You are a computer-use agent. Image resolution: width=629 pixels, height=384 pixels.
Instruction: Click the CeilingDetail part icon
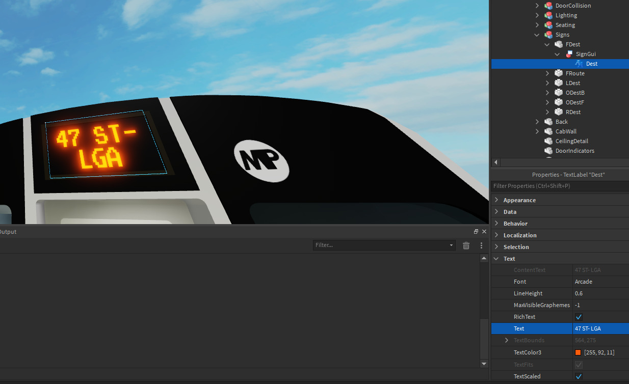point(548,141)
